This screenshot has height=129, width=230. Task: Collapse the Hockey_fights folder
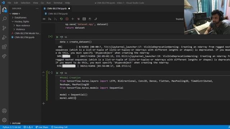coord(13,21)
